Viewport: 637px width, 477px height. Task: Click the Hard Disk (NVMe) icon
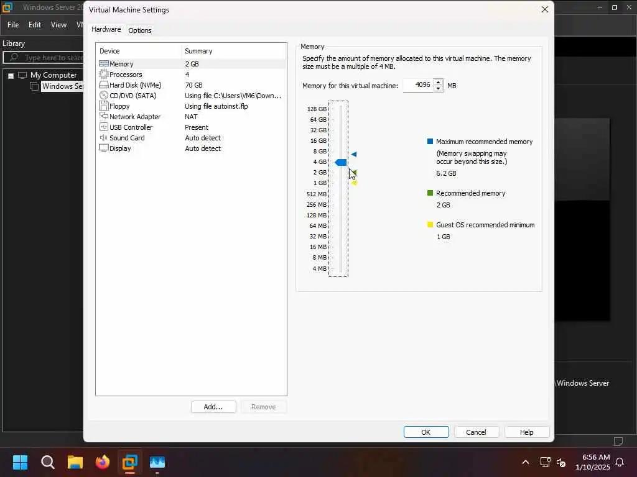pyautogui.click(x=104, y=84)
